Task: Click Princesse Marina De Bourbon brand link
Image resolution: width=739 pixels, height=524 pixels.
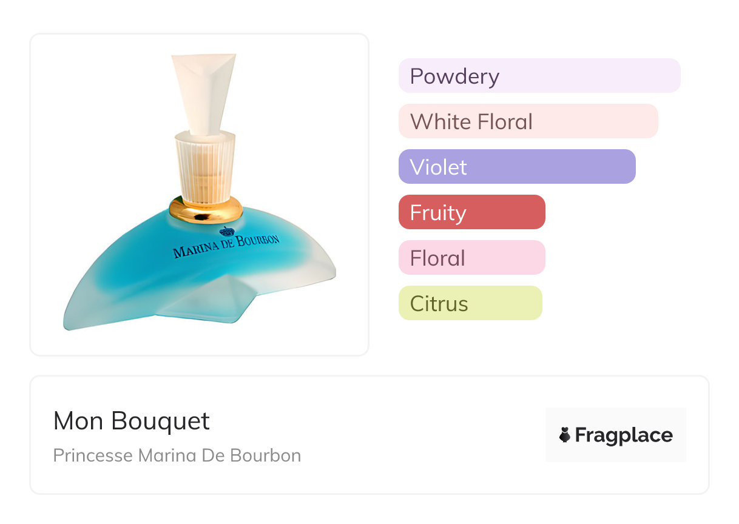Action: pyautogui.click(x=177, y=455)
